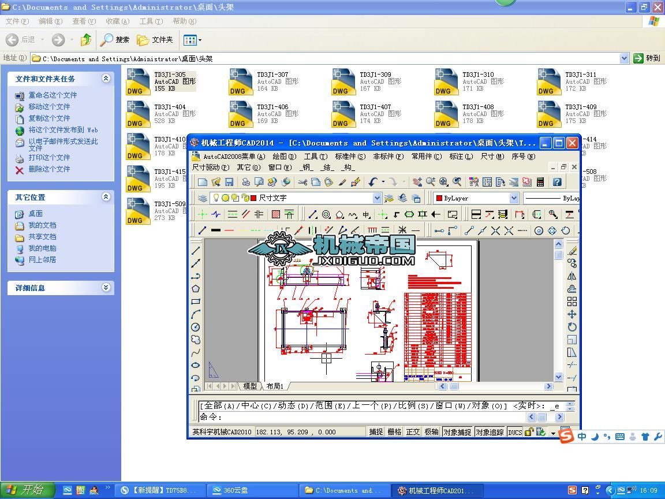Click the Array tool in modify toolbar
The width and height of the screenshot is (665, 499).
pyautogui.click(x=571, y=301)
